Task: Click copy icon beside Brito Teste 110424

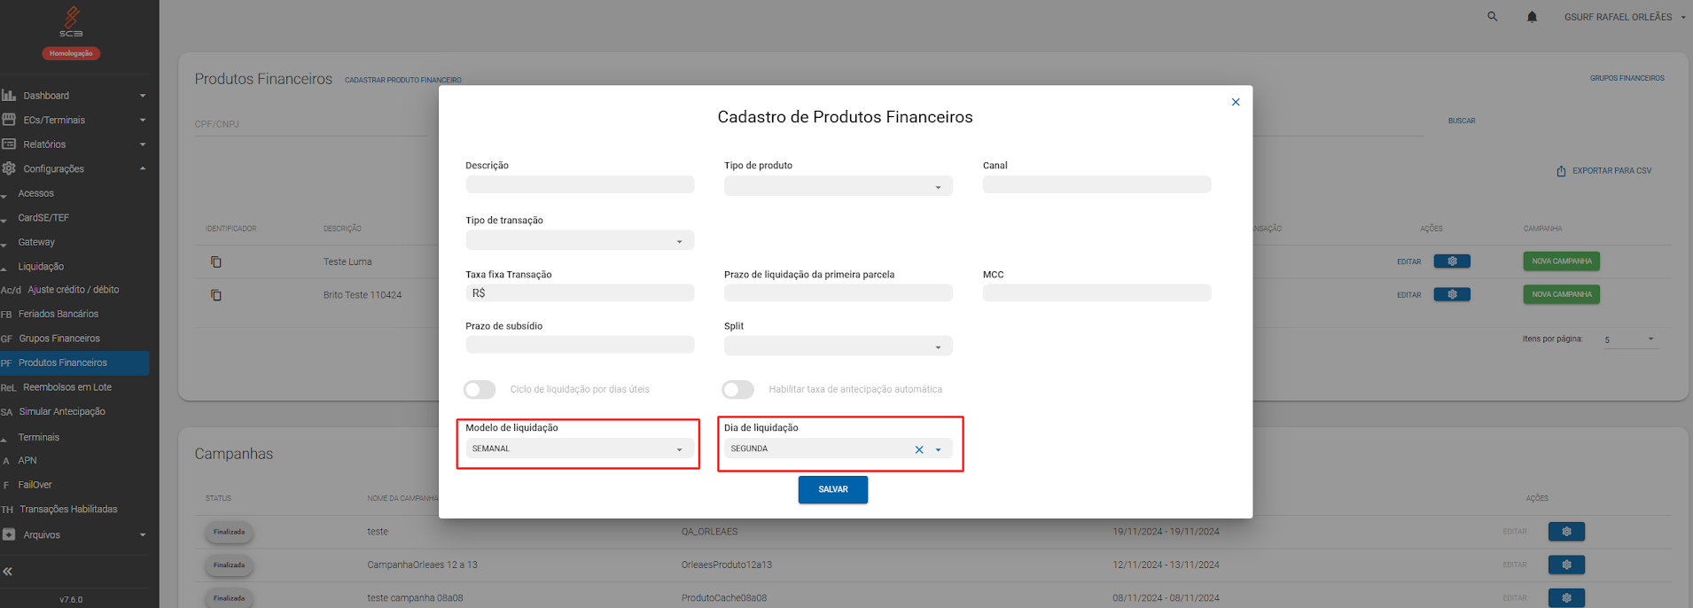Action: tap(215, 295)
